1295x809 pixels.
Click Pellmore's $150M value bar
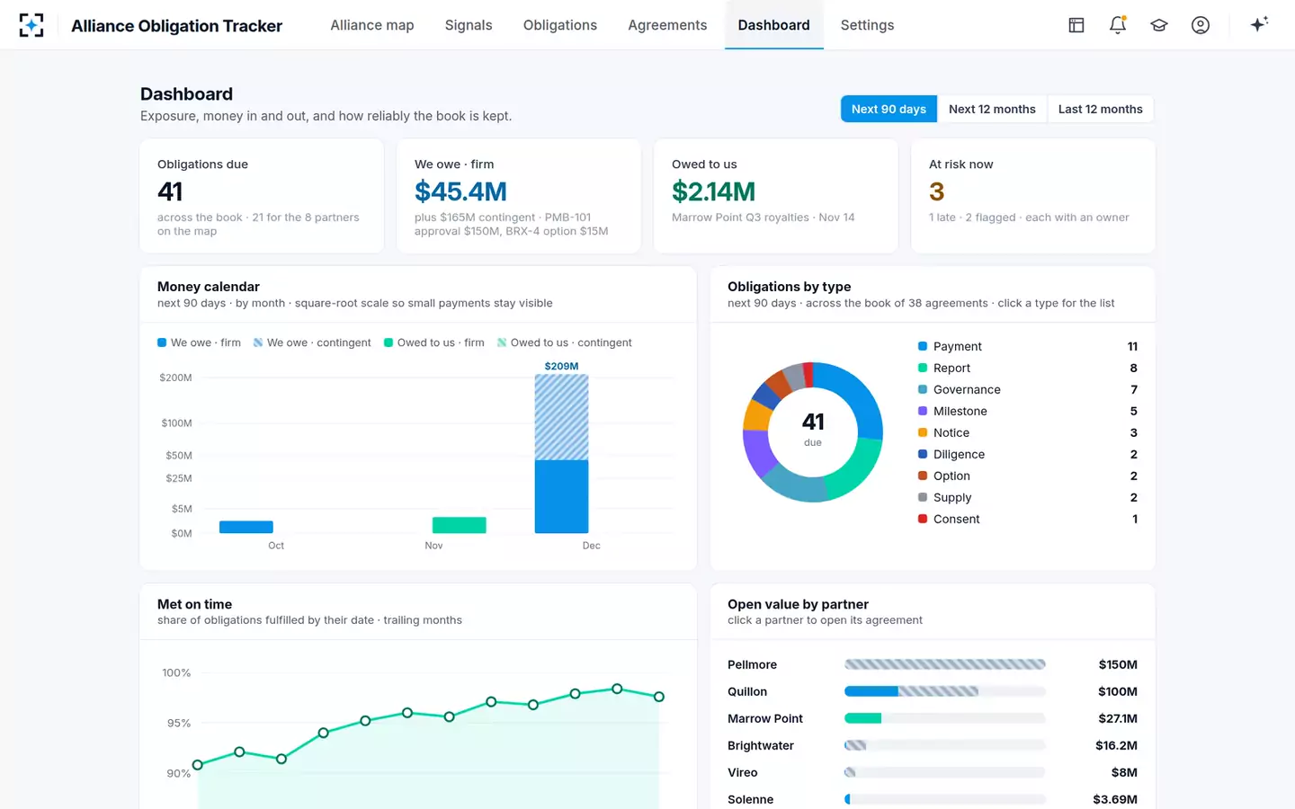point(945,664)
